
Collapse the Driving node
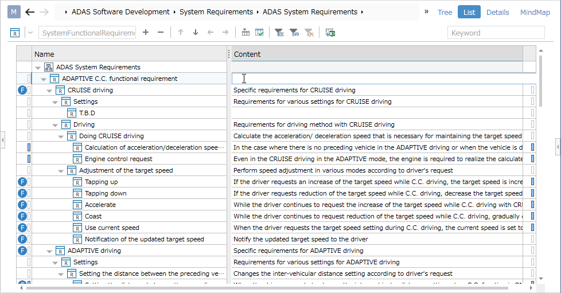pyautogui.click(x=55, y=125)
